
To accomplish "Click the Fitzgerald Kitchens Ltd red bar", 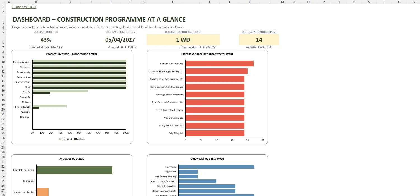I will 220,64.
